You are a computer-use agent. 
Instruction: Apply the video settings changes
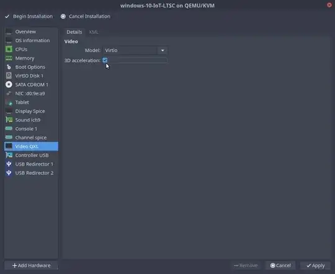coord(316,265)
